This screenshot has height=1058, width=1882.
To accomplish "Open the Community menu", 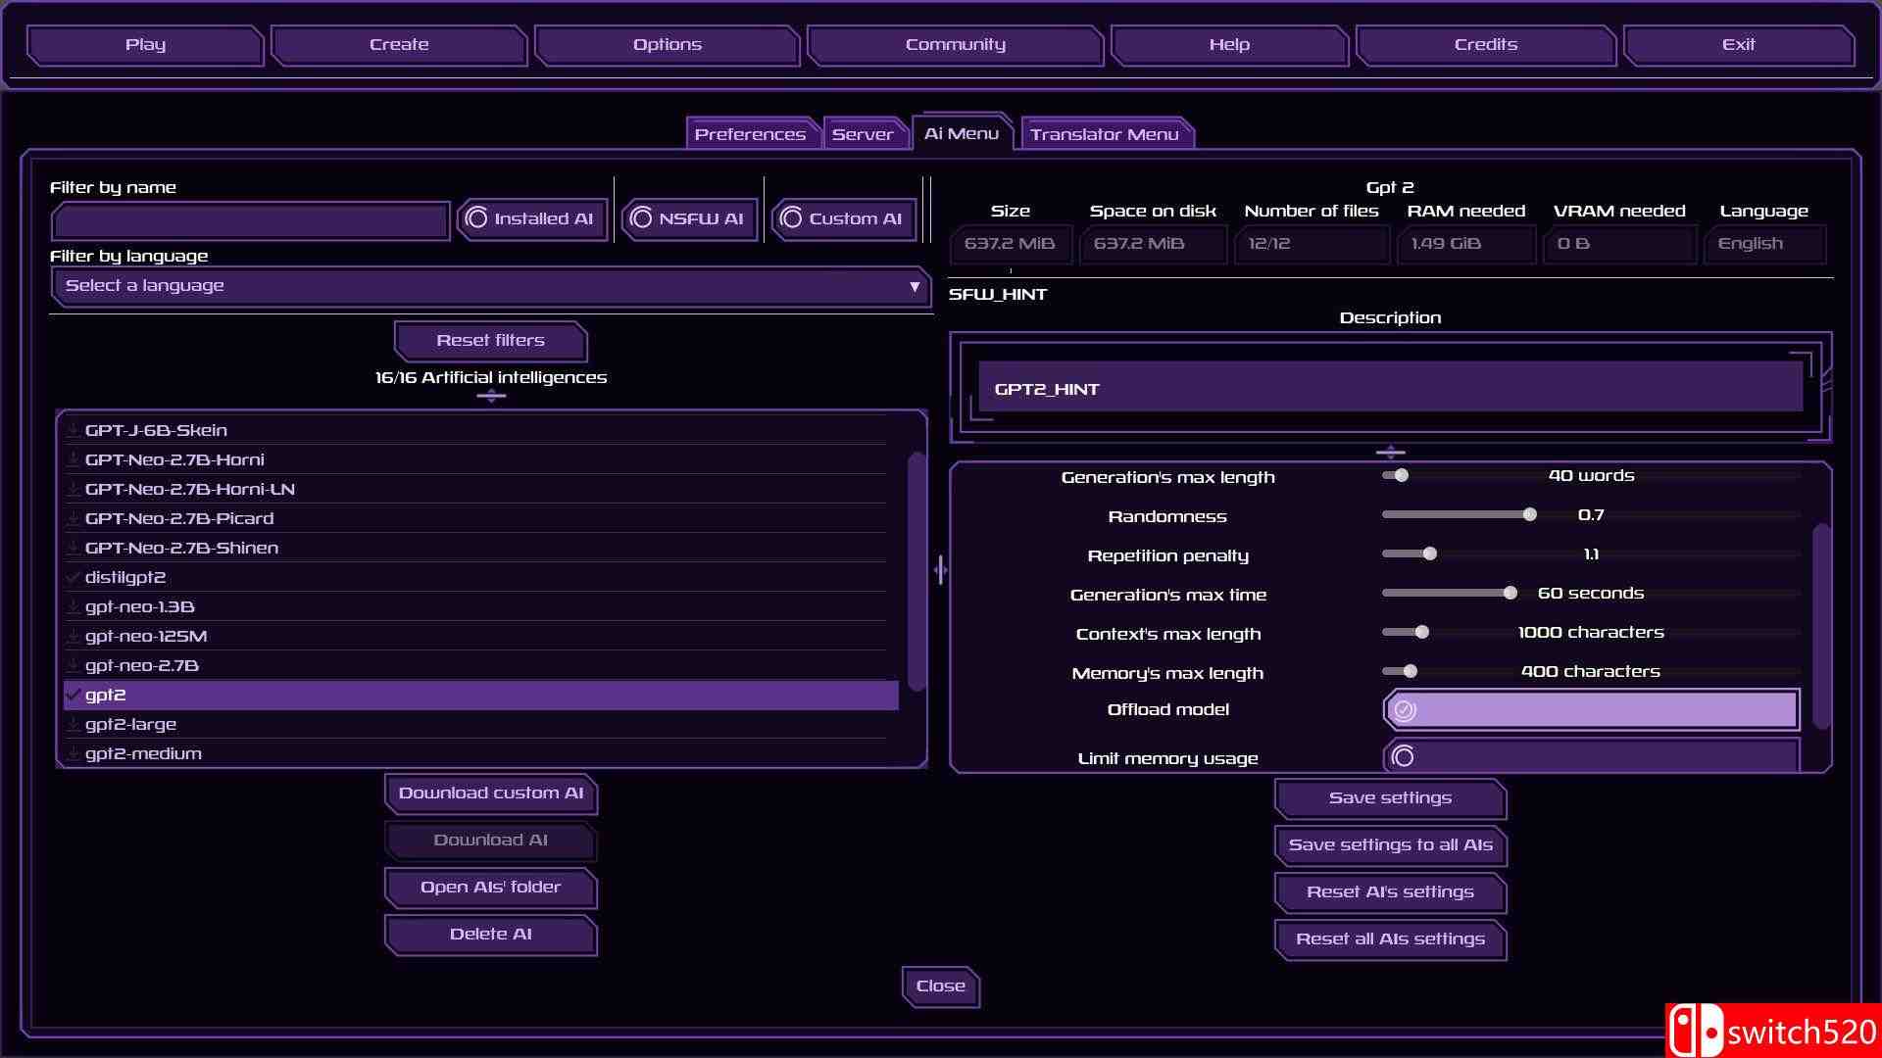I will (x=955, y=44).
